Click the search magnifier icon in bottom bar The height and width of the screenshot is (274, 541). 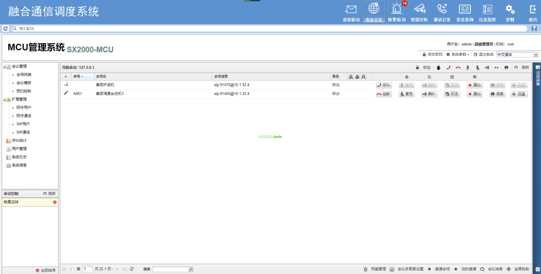[x=191, y=269]
